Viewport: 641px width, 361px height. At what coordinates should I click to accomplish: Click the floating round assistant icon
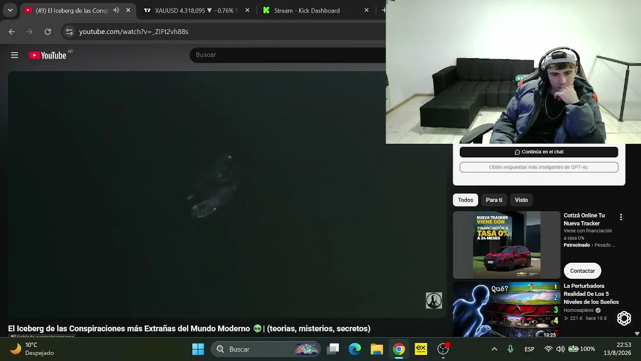click(624, 318)
